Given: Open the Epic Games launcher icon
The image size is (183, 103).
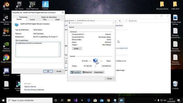Looking at the screenshot, I should (x=19, y=6).
